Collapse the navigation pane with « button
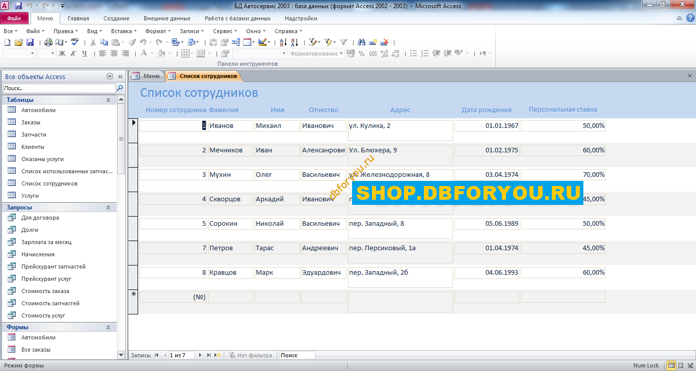Image resolution: width=696 pixels, height=371 pixels. (x=121, y=76)
